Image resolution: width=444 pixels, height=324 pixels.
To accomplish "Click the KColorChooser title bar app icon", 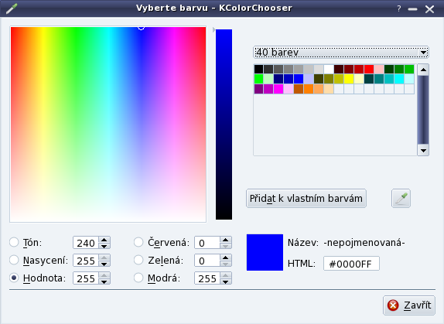I will point(12,9).
